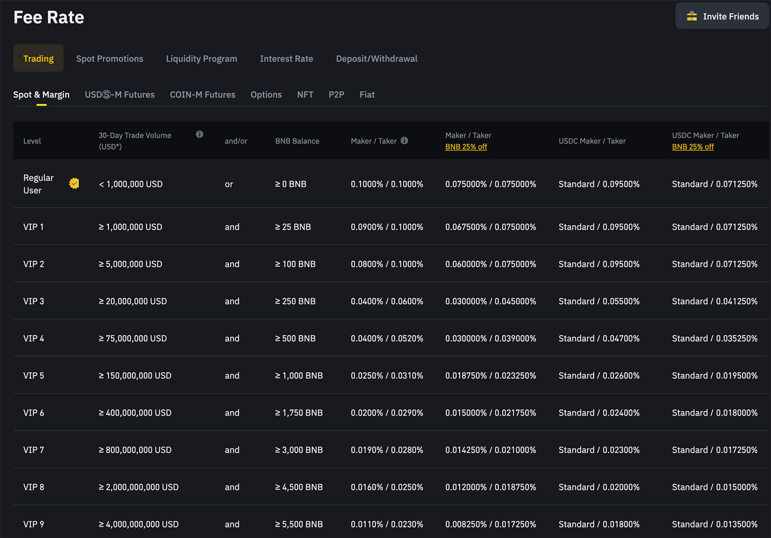Click the VIP 5 level row label
Screen dimensions: 771x538
pyautogui.click(x=34, y=376)
